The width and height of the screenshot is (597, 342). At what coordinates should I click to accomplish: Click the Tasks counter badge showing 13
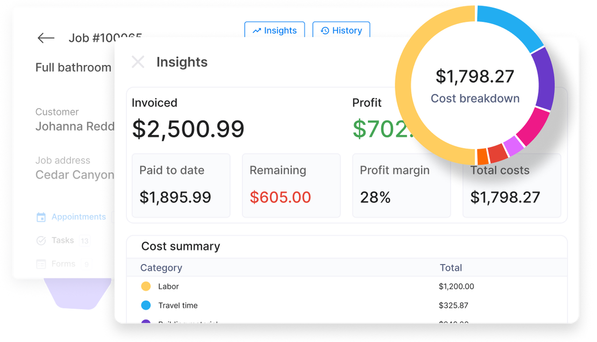84,240
